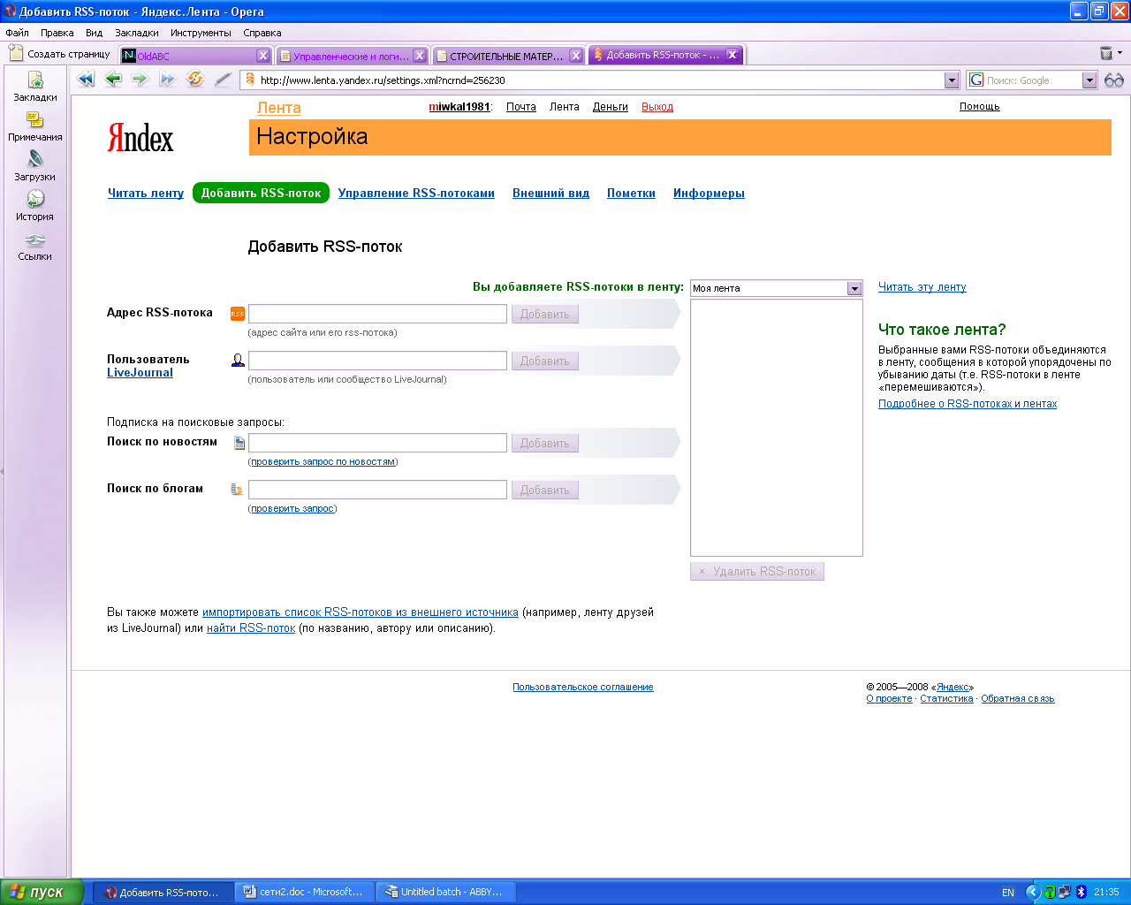
Task: Click the найти RSS-поток link
Action: [x=251, y=628]
